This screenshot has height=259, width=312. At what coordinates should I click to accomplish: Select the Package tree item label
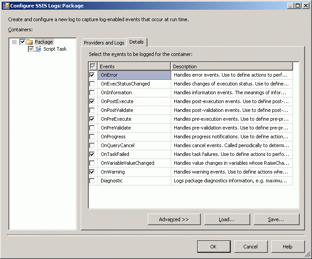click(44, 42)
